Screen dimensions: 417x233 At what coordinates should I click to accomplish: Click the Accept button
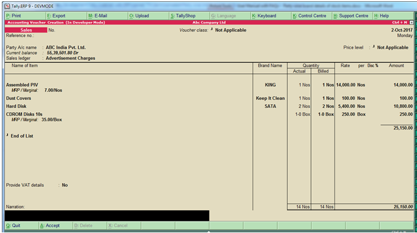coord(55,226)
